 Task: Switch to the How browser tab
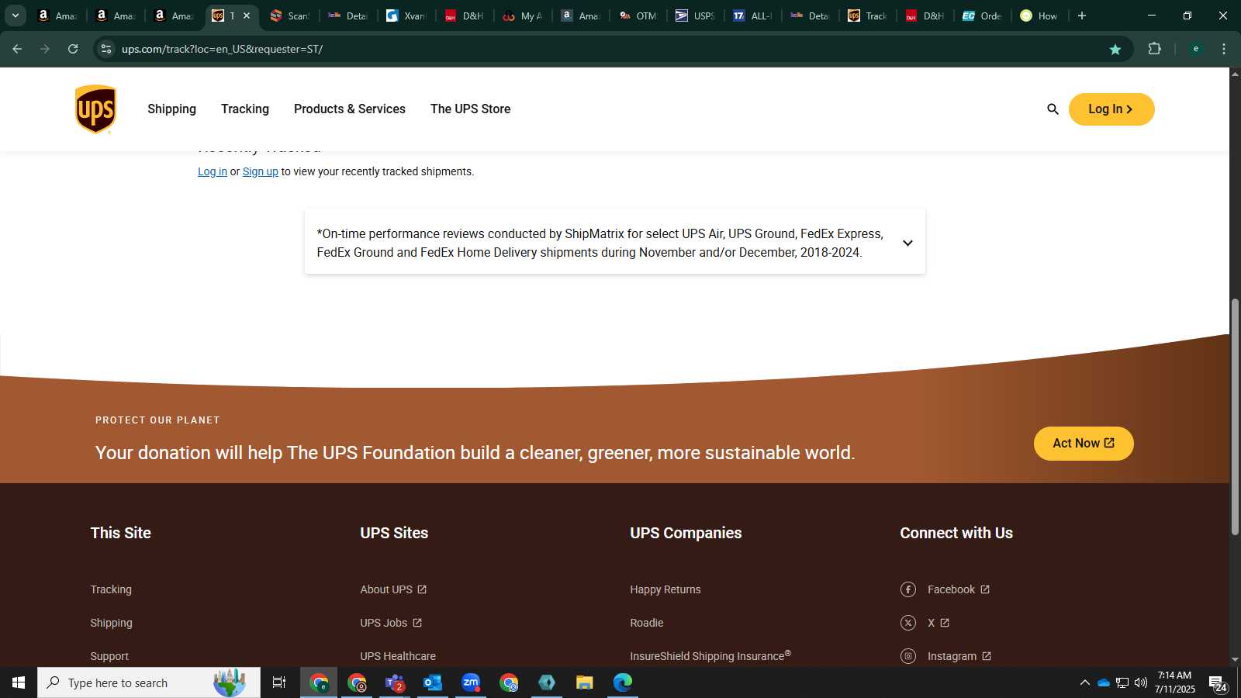click(1039, 16)
